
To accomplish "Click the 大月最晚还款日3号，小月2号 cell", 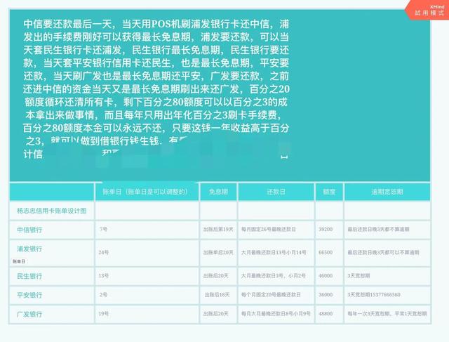I will click(276, 276).
